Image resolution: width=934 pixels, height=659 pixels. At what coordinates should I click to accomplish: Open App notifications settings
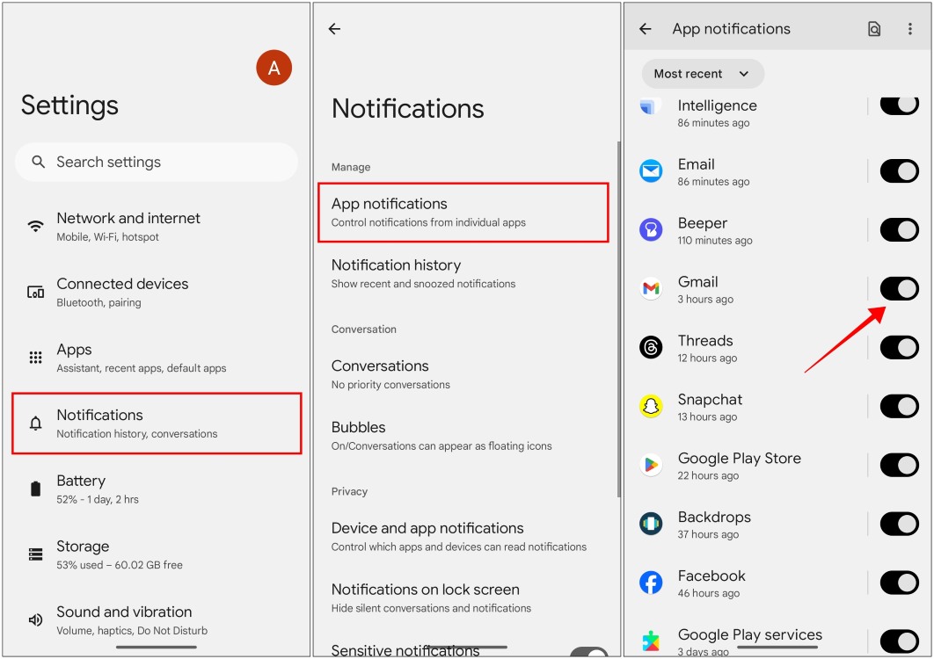(x=463, y=212)
